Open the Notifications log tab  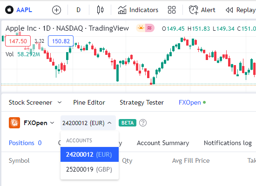(x=228, y=143)
